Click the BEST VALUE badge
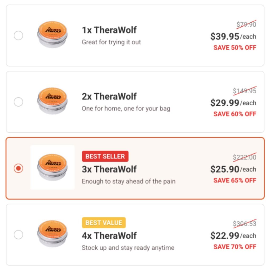Image resolution: width=269 pixels, height=270 pixels. pyautogui.click(x=104, y=223)
